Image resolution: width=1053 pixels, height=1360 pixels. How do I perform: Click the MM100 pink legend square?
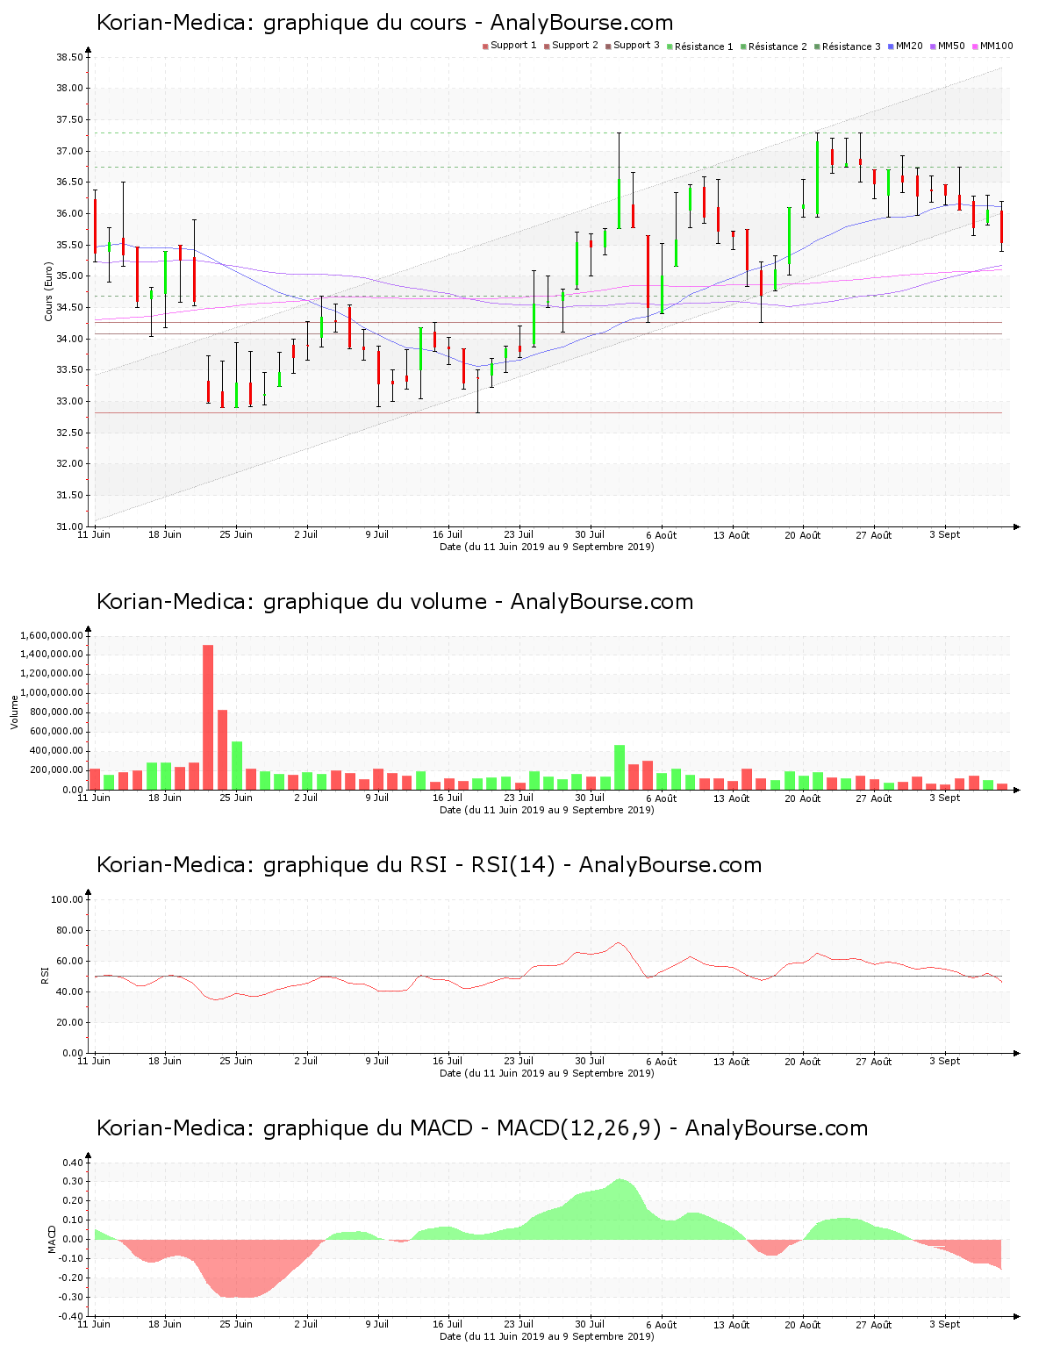(975, 47)
